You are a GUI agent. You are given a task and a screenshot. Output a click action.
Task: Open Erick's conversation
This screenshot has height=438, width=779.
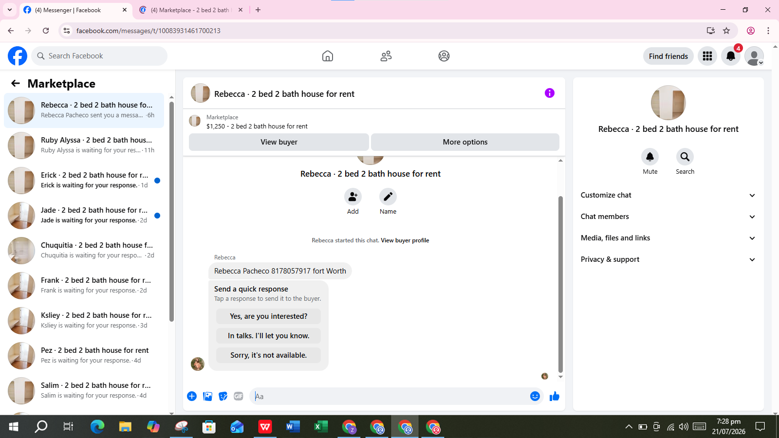84,181
